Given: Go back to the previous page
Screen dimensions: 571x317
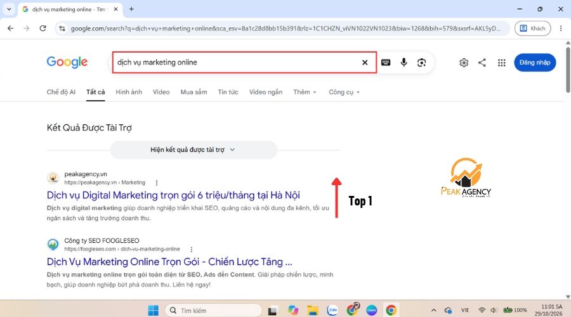Looking at the screenshot, I should tap(11, 29).
